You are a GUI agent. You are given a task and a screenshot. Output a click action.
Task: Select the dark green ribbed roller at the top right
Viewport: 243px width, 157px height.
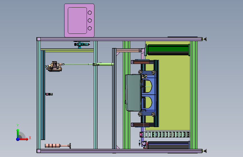pyautogui.click(x=168, y=50)
